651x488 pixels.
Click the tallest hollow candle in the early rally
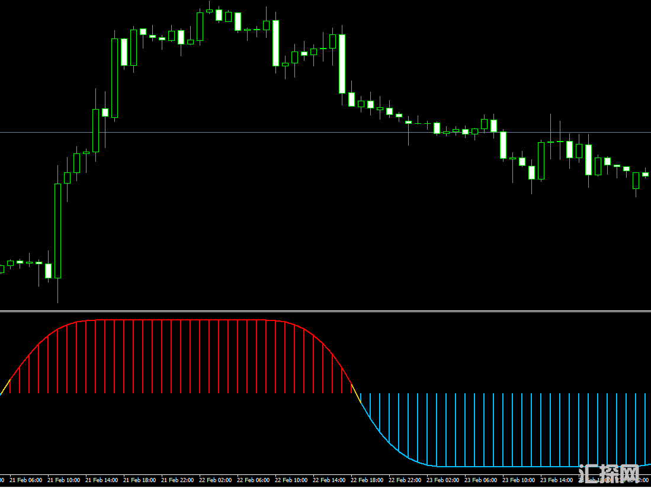click(x=57, y=230)
